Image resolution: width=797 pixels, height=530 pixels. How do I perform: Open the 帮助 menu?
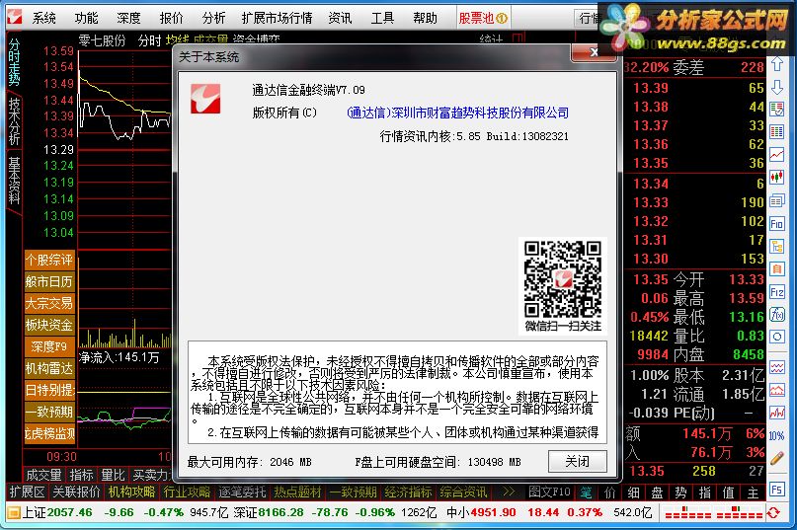(x=425, y=19)
